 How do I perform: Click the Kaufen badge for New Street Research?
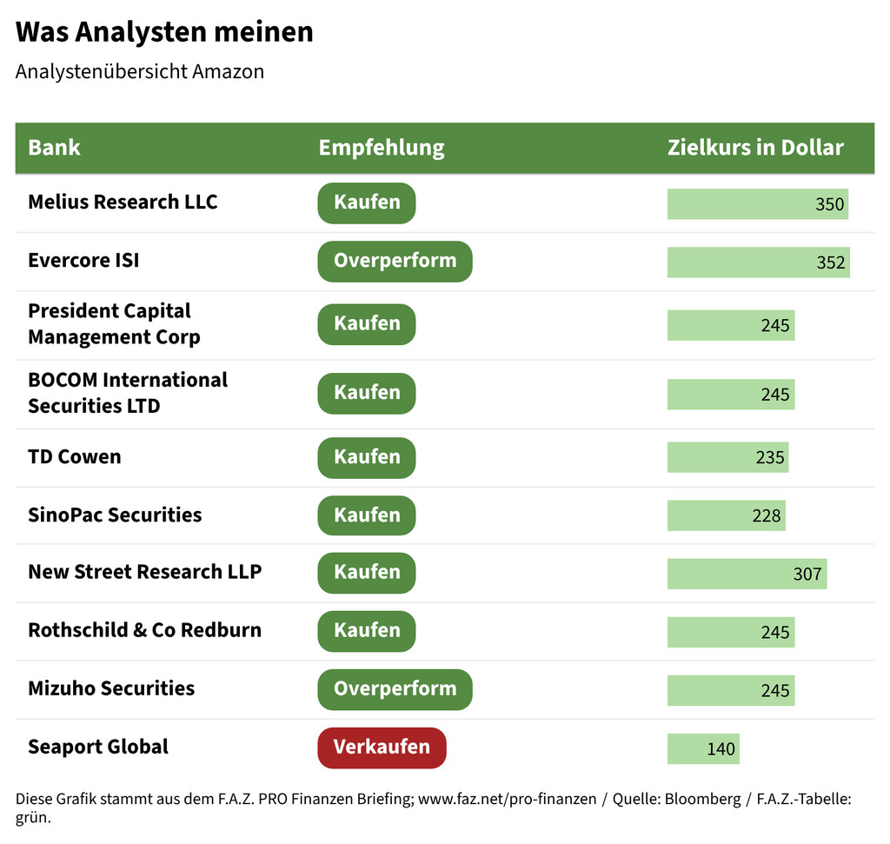(366, 573)
